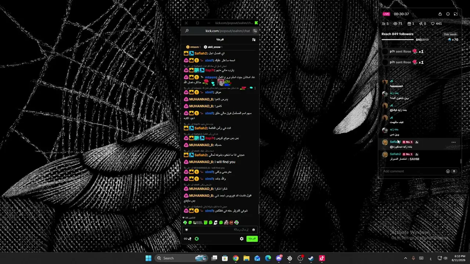Open Steam from the taskbar
470x264 pixels.
click(x=311, y=258)
